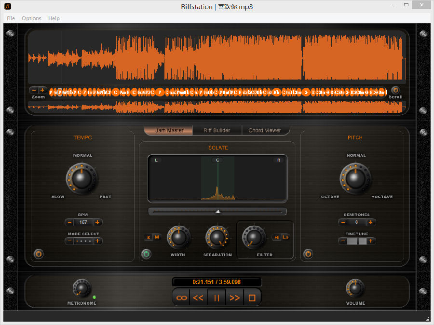Select the M isolate mode button
The width and height of the screenshot is (434, 325).
pyautogui.click(x=157, y=237)
